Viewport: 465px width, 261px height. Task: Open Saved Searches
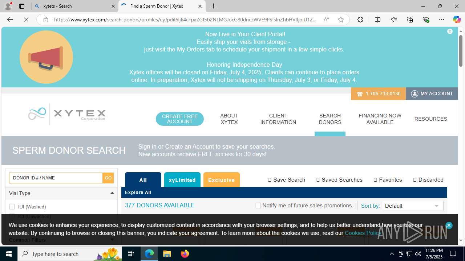click(339, 180)
